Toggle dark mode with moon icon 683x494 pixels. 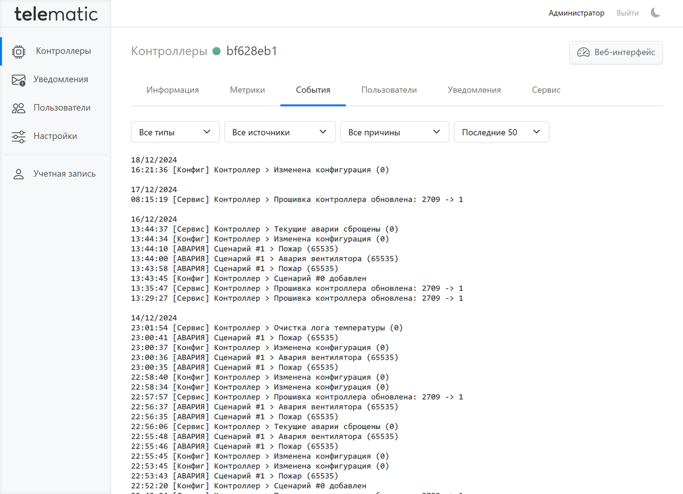pos(656,13)
